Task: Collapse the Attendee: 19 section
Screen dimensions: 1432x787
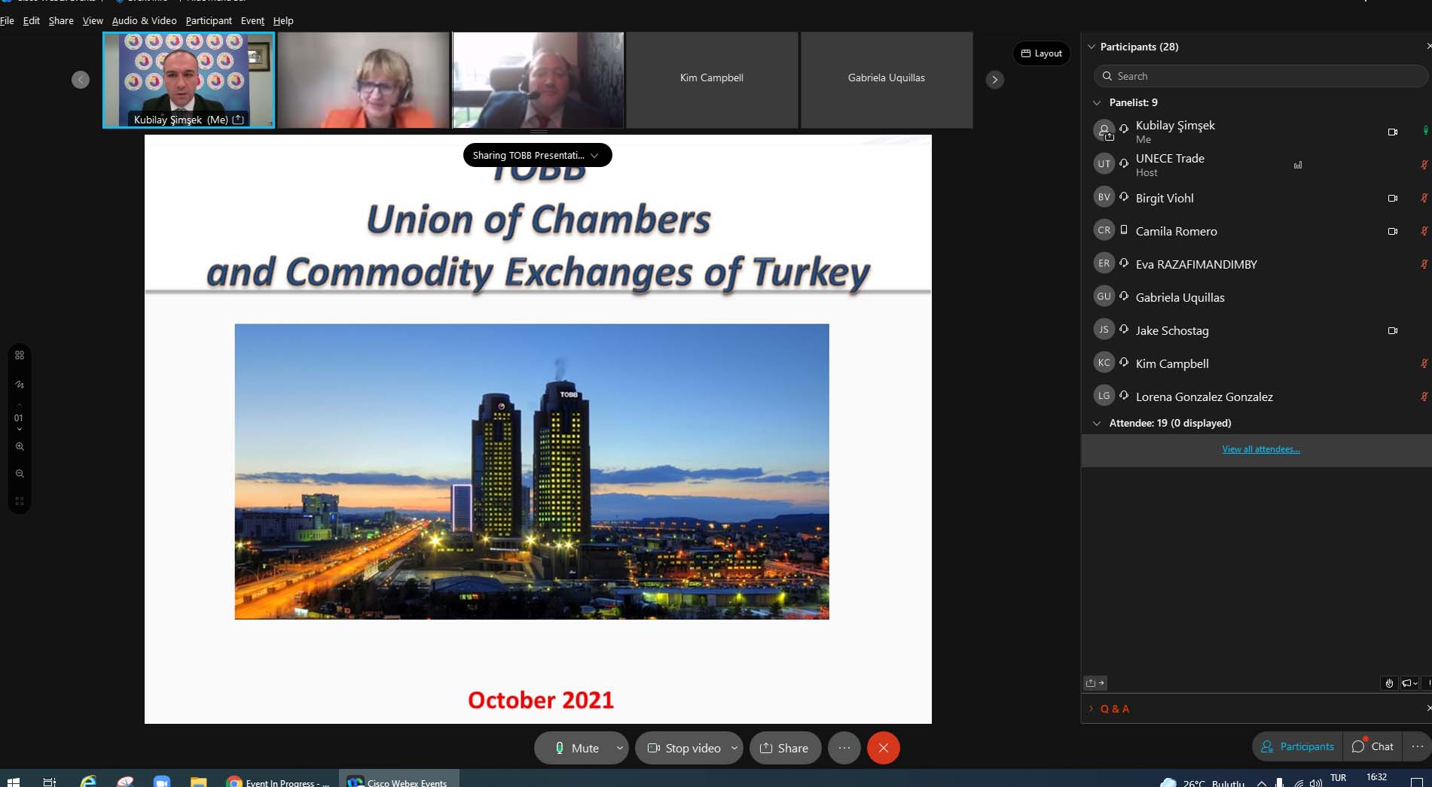Action: (x=1097, y=424)
